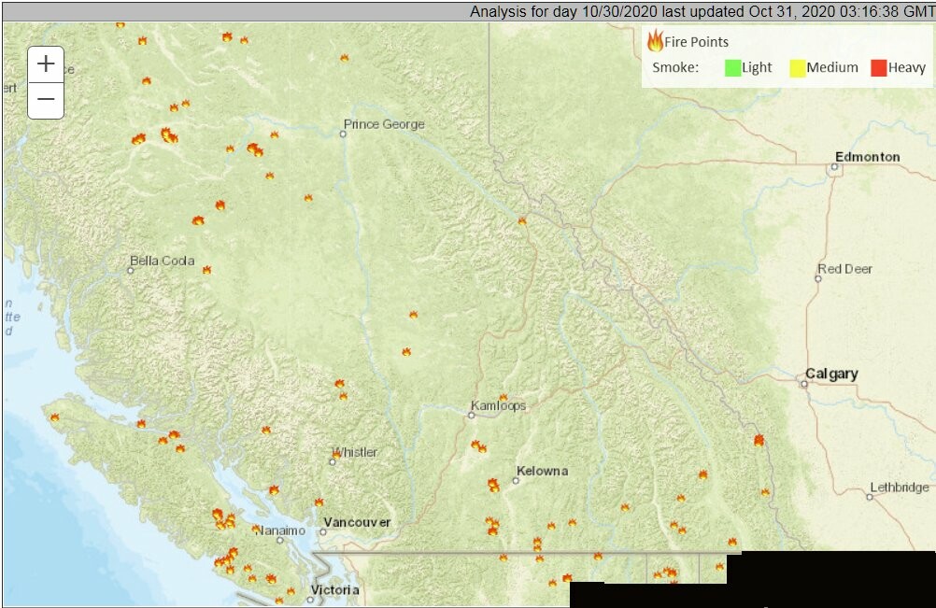
Task: Click the Prince George city marker
Action: tap(343, 134)
